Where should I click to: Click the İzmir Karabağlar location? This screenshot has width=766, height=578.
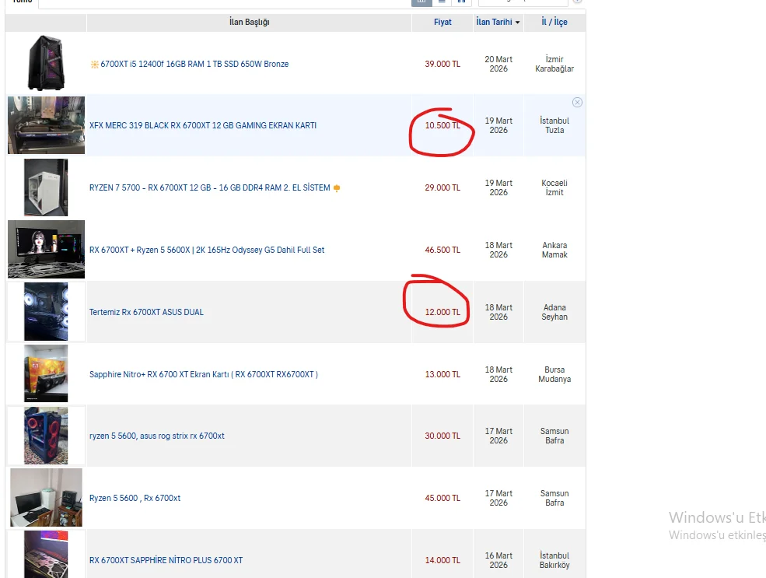click(554, 64)
